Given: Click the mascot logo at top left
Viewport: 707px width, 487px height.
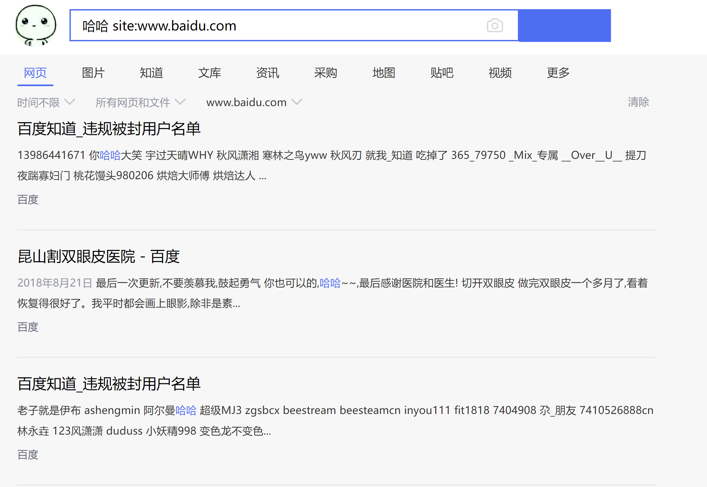Looking at the screenshot, I should 36,26.
